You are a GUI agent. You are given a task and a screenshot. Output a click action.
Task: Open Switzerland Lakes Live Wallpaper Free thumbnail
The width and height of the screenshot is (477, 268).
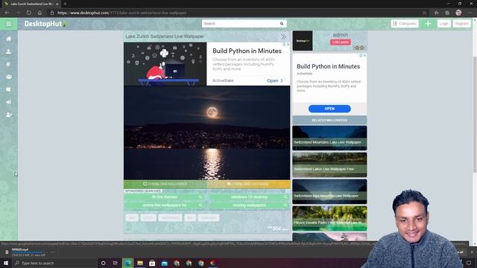tap(329, 165)
